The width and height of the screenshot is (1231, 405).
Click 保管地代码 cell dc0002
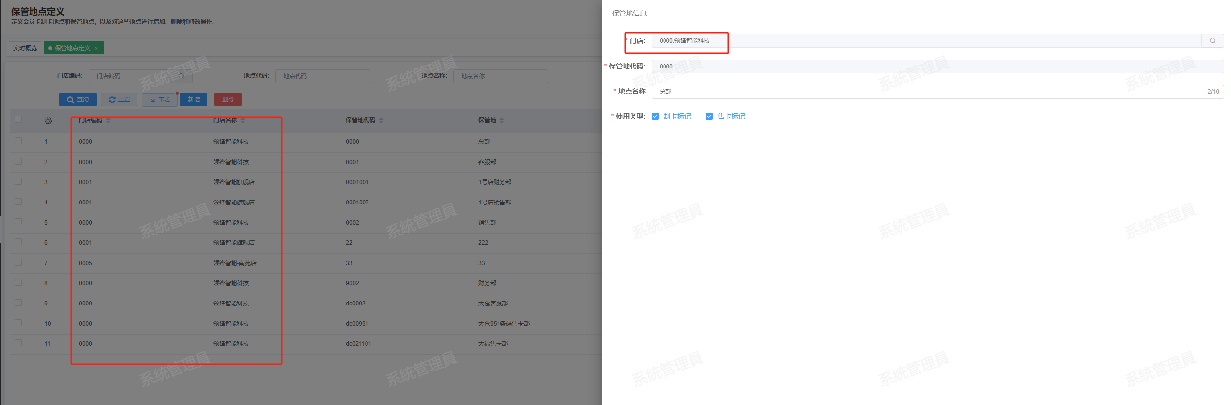(x=356, y=304)
